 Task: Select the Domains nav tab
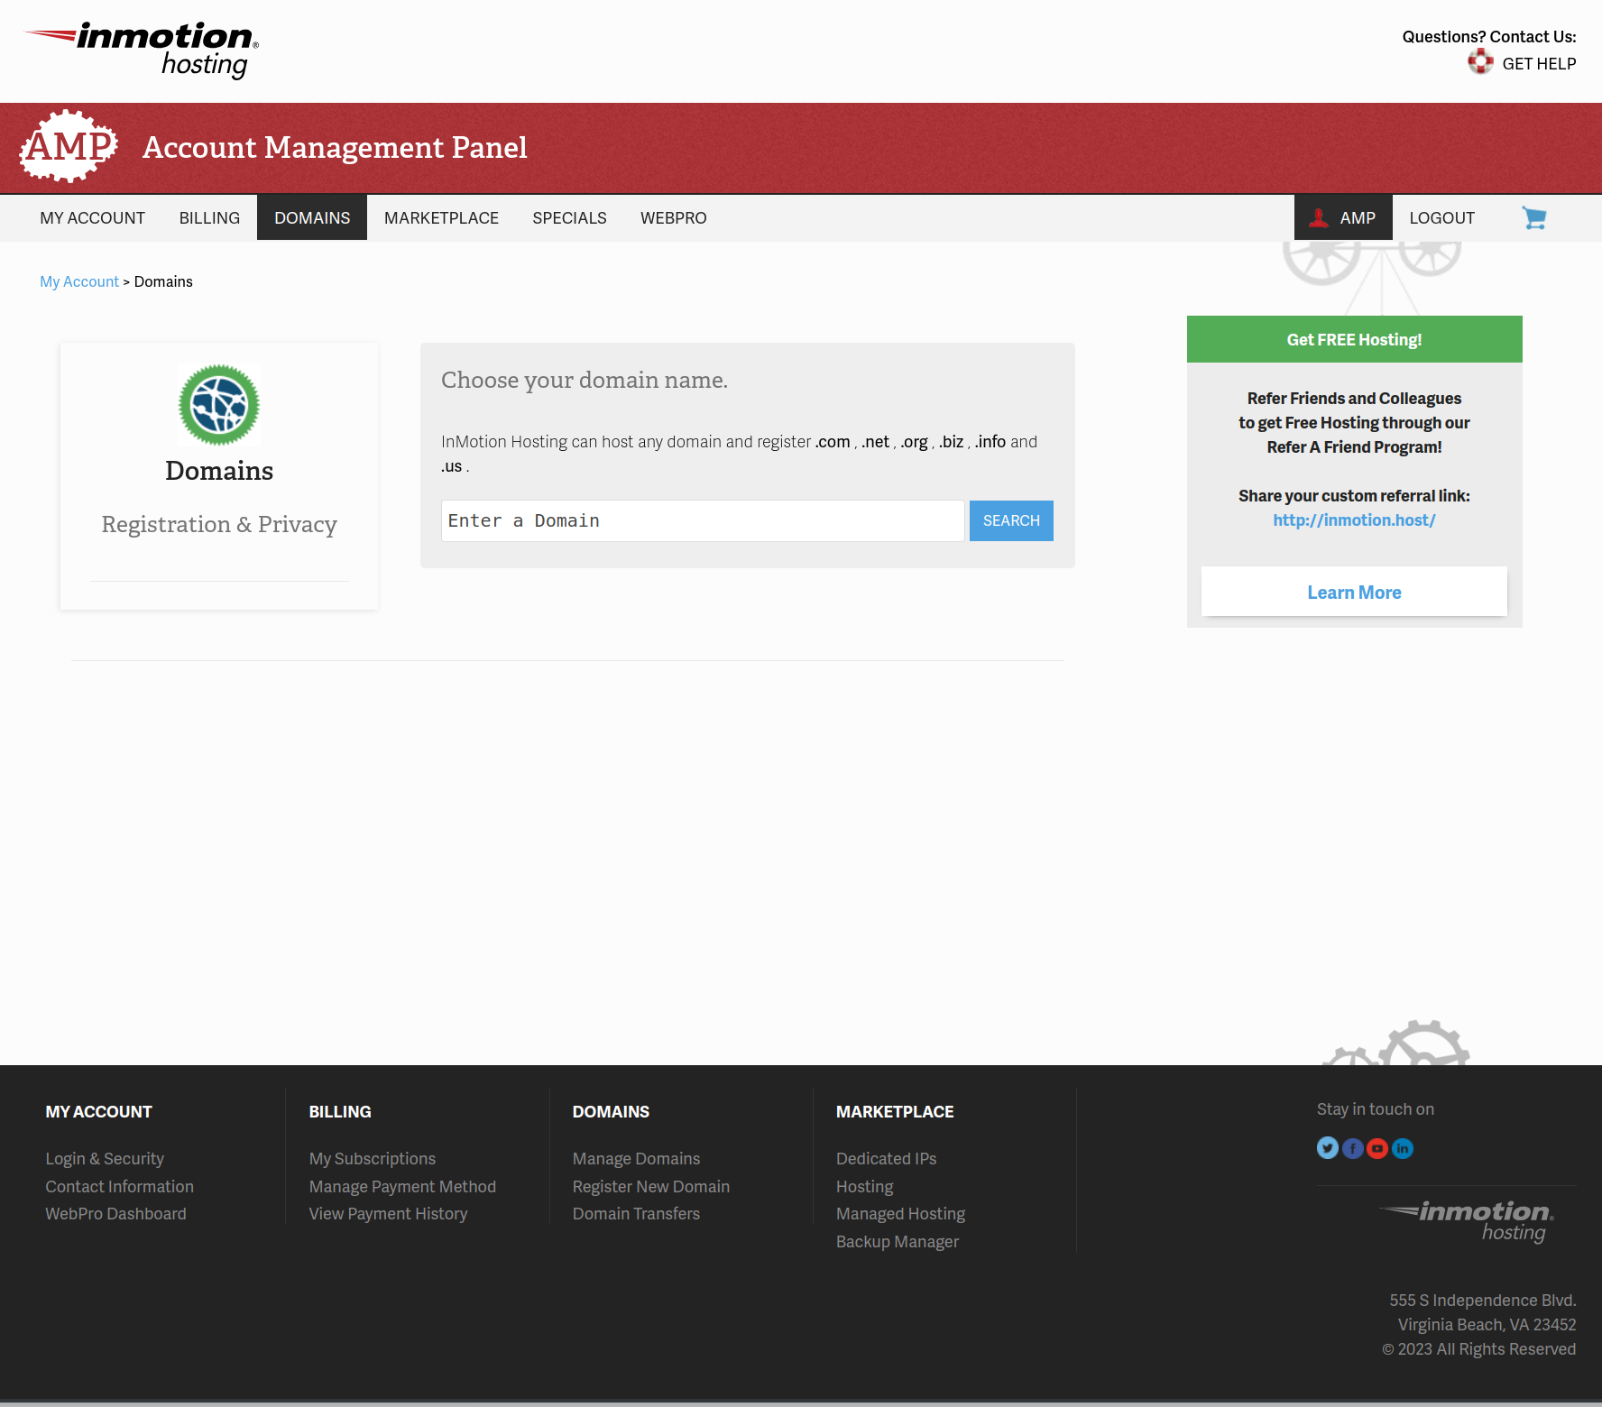[312, 218]
